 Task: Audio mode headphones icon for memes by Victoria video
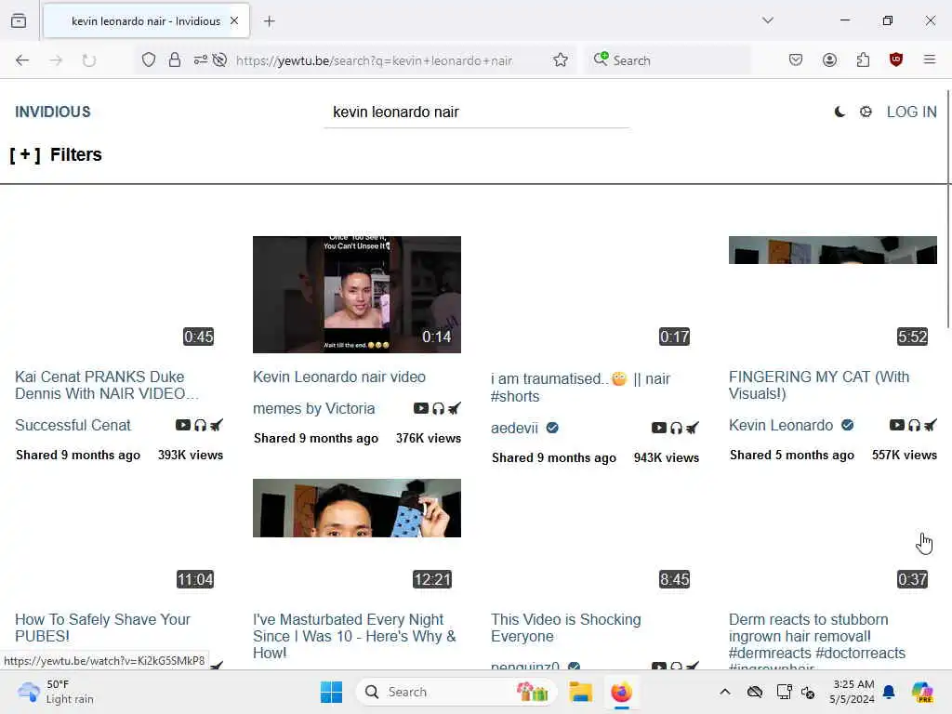(x=439, y=409)
